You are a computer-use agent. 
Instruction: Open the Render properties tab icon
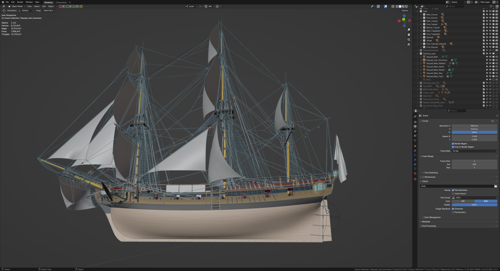(x=415, y=122)
